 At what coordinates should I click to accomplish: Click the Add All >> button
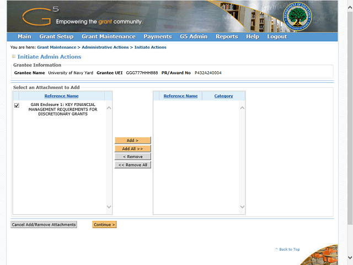click(x=132, y=149)
